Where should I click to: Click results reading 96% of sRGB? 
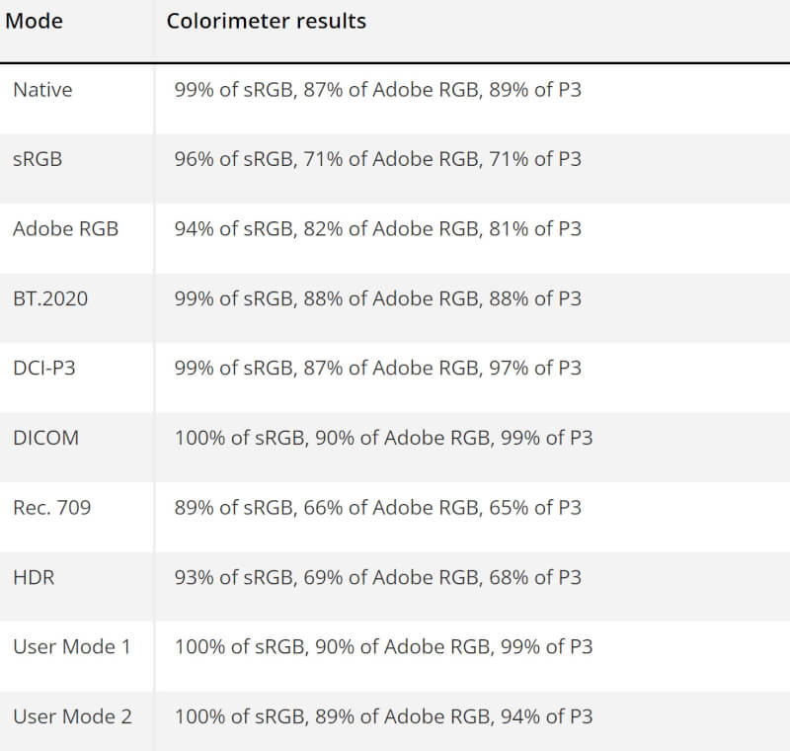377,159
